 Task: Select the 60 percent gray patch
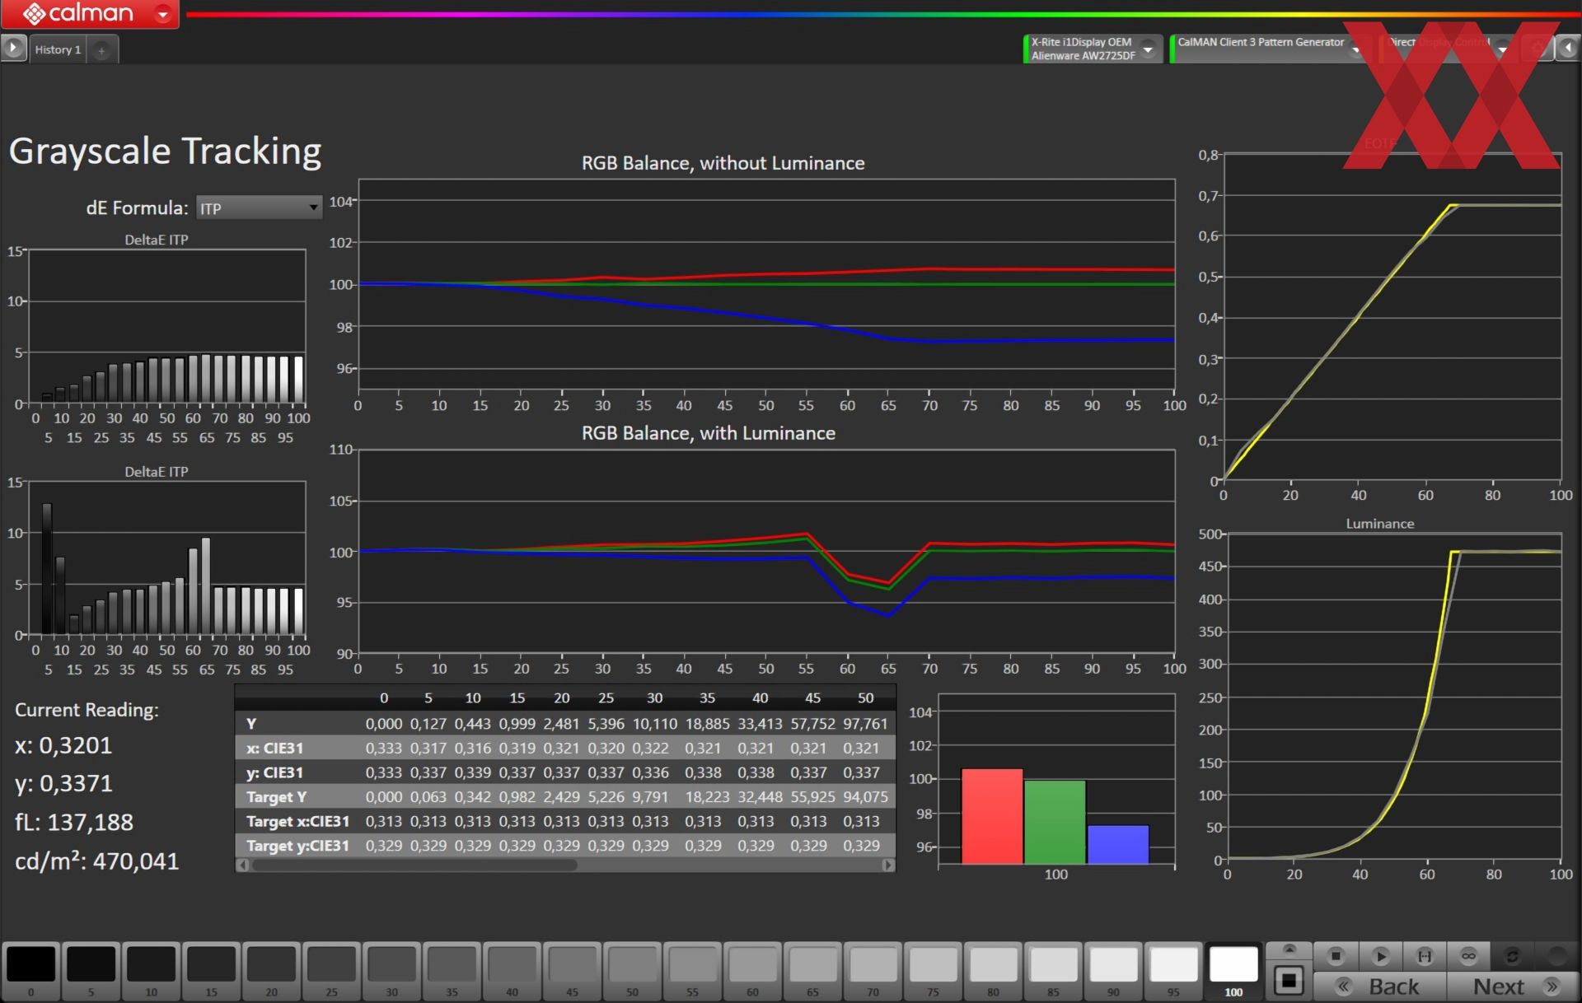(753, 969)
